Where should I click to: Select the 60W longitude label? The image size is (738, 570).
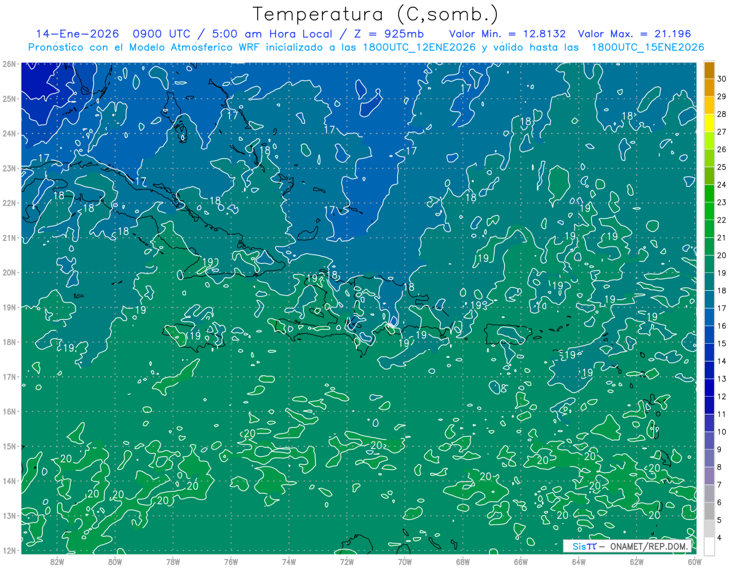[x=694, y=561]
